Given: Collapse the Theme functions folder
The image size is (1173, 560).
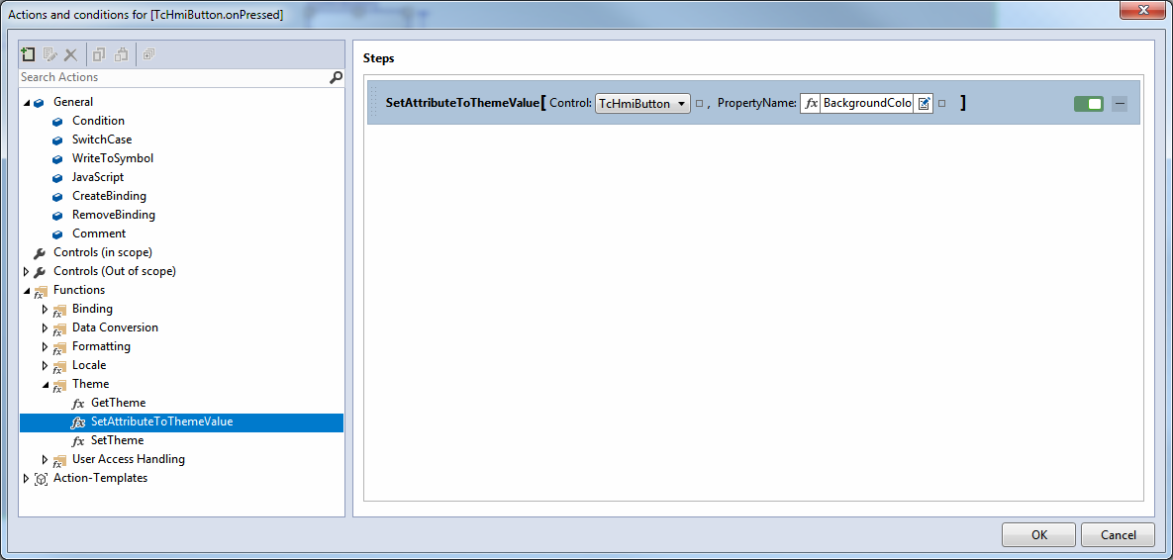Looking at the screenshot, I should [45, 384].
